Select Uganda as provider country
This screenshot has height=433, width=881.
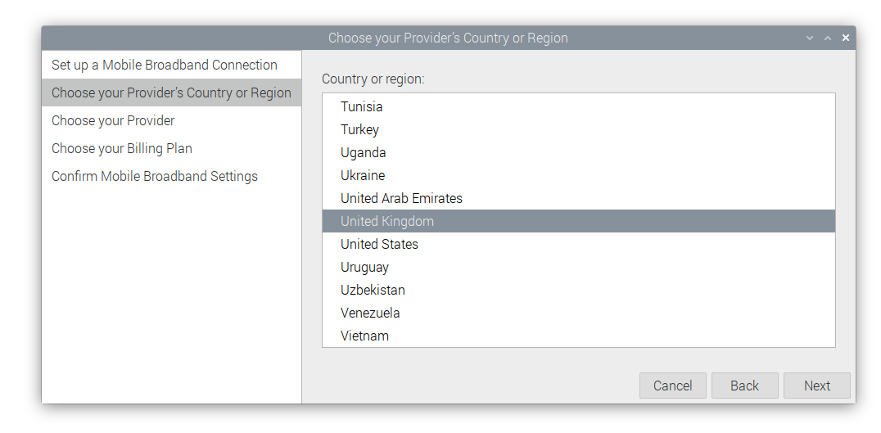pos(364,152)
